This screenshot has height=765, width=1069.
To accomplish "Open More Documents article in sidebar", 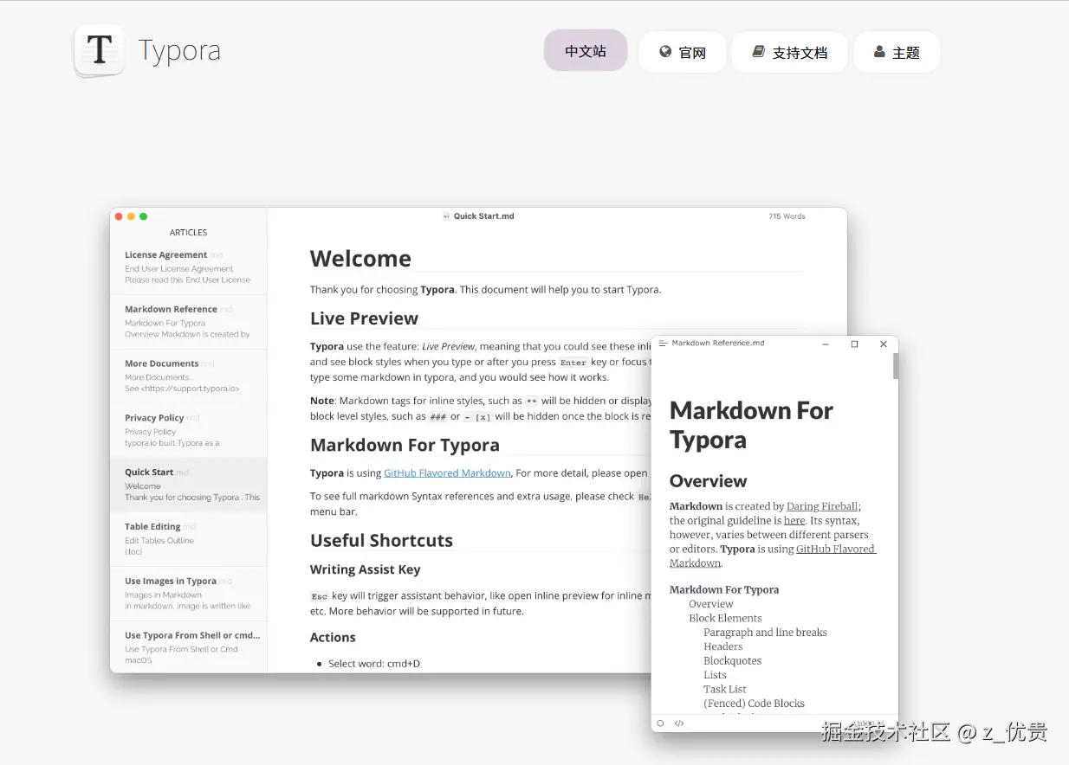I will [189, 376].
